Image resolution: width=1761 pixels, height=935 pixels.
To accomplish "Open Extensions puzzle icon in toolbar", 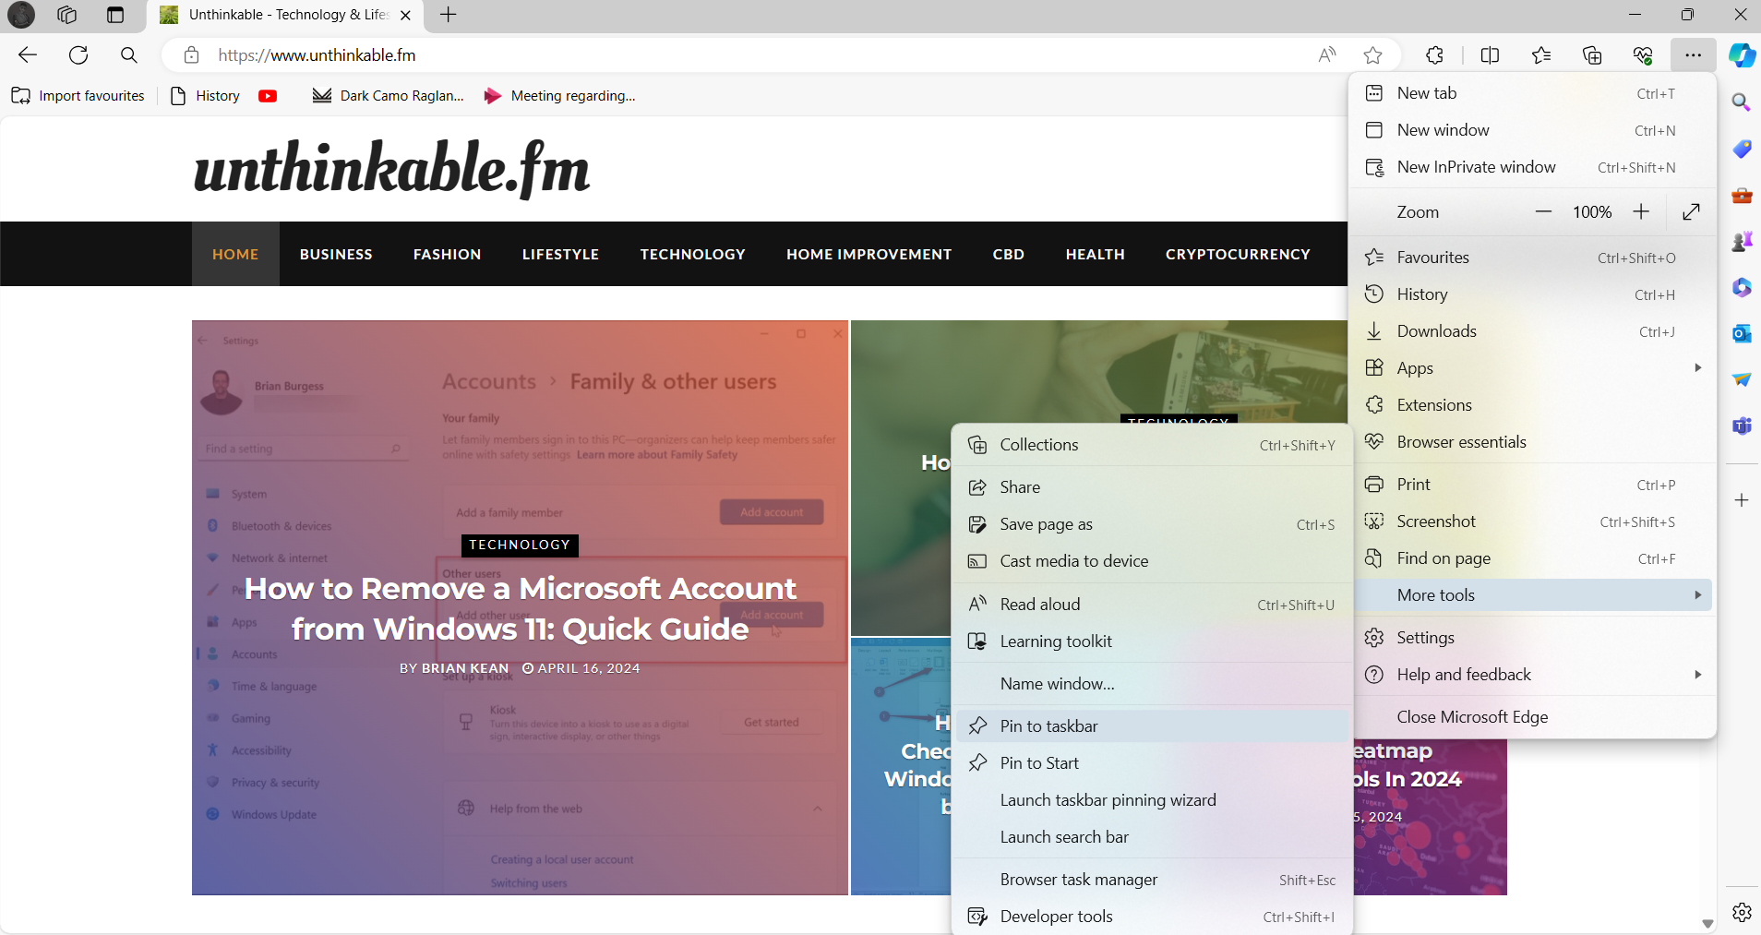I will [1434, 55].
